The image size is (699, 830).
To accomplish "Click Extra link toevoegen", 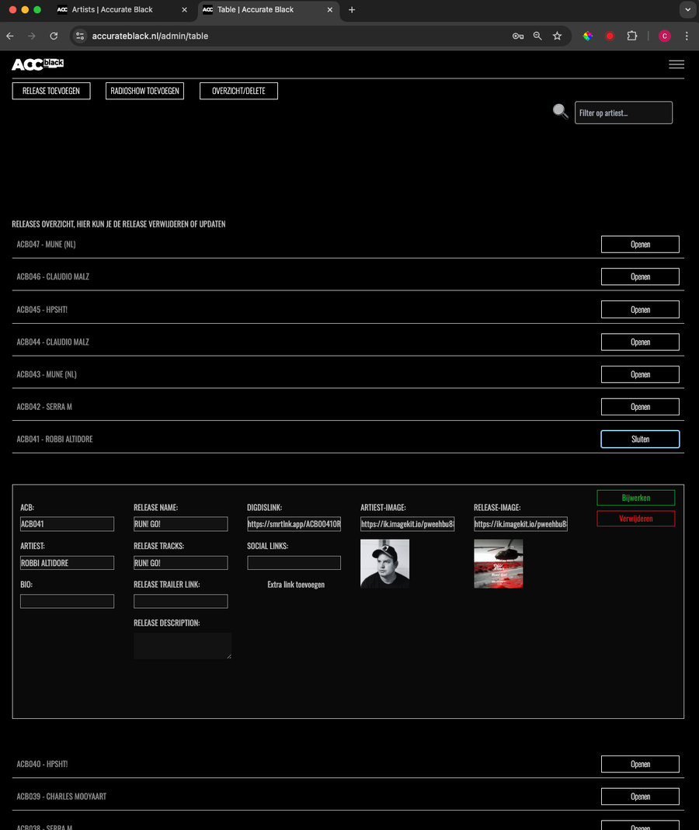I will pos(295,585).
